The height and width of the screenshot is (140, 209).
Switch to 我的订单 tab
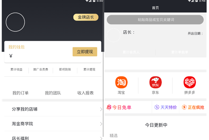[x=20, y=93]
